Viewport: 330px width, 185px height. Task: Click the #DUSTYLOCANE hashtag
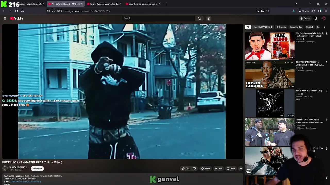pos(32,176)
